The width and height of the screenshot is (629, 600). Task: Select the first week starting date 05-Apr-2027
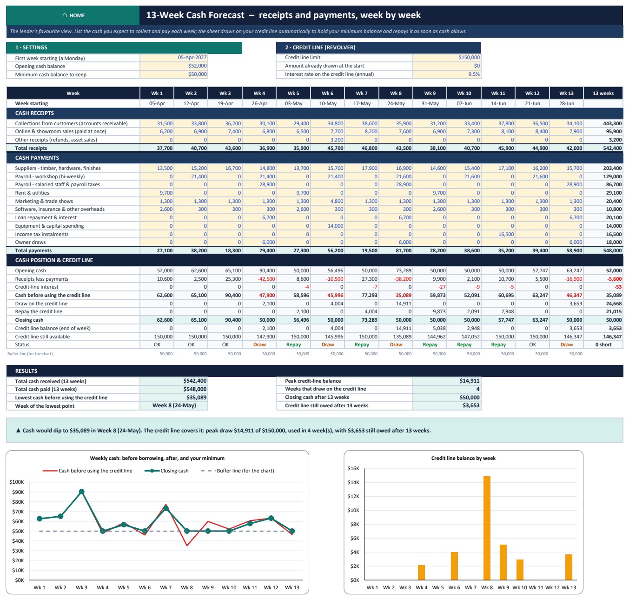coord(174,58)
